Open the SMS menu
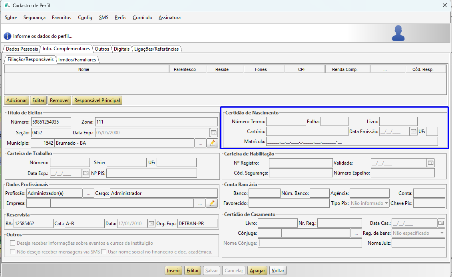This screenshot has height=277, width=452. click(x=104, y=18)
